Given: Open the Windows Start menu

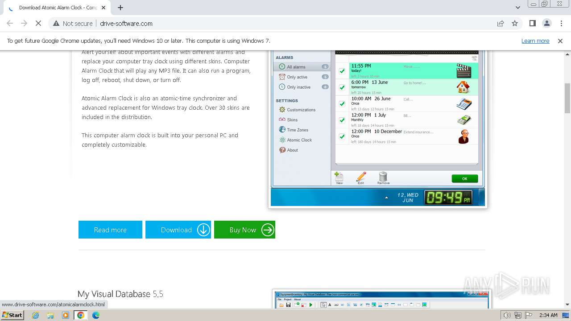Looking at the screenshot, I should click(x=12, y=315).
